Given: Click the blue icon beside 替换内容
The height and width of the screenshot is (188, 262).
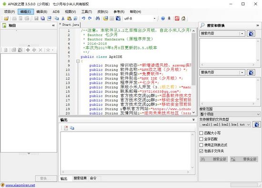Looking at the screenshot, I should point(251,72).
